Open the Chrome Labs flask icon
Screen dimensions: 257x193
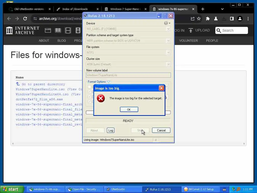216,19
